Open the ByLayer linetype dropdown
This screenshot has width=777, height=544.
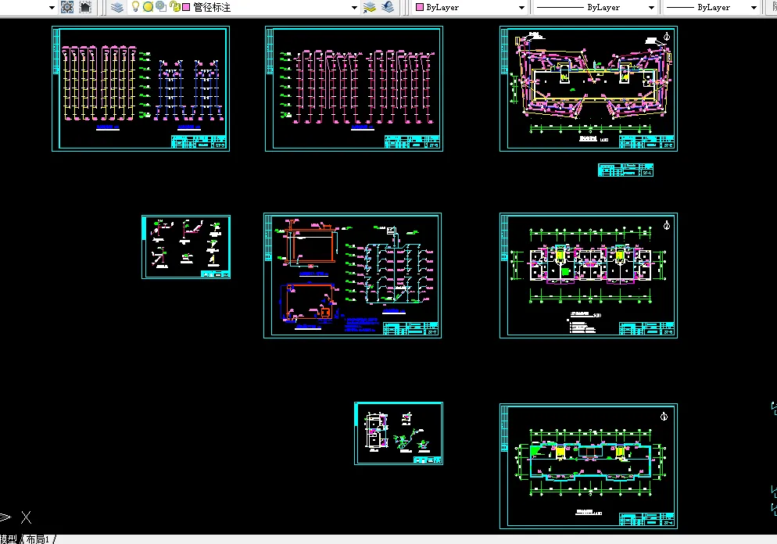pyautogui.click(x=651, y=8)
